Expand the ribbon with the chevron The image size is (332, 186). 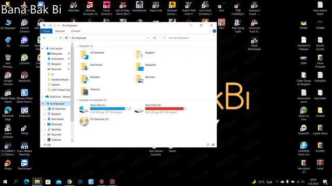(210, 31)
